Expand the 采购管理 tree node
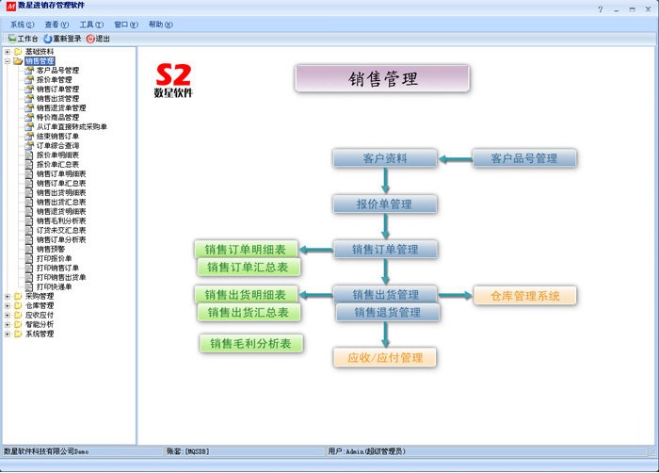This screenshot has width=659, height=473. point(8,297)
